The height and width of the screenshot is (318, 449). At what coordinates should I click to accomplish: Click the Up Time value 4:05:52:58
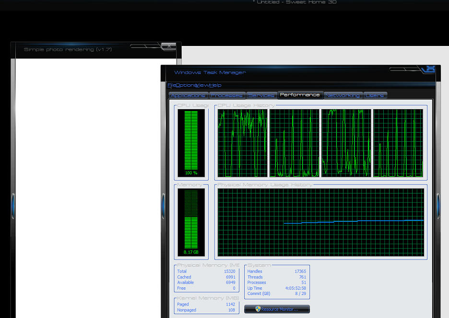[x=295, y=288]
